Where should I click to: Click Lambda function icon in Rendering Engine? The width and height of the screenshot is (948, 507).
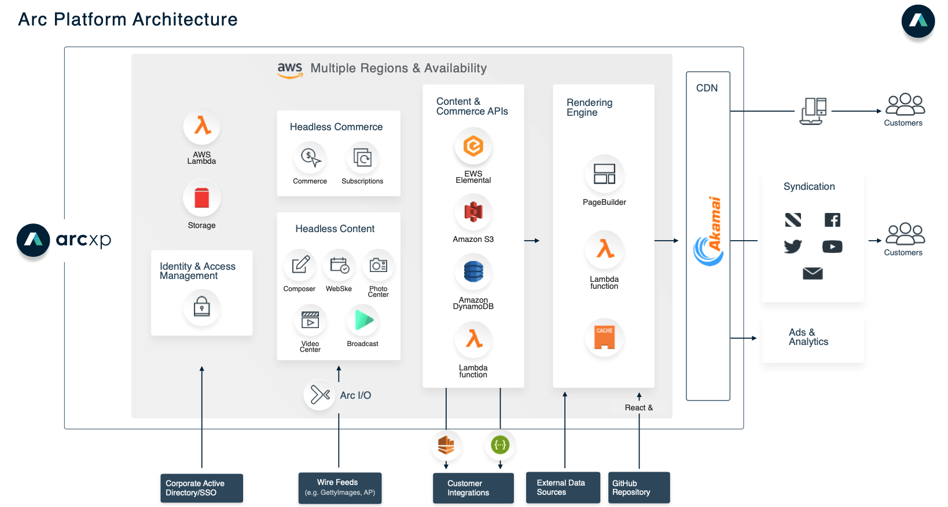(604, 249)
